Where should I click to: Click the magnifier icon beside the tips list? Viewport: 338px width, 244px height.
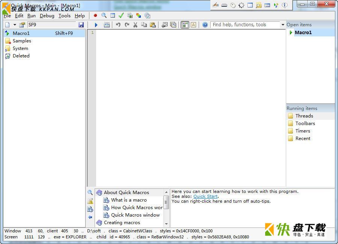click(90, 193)
